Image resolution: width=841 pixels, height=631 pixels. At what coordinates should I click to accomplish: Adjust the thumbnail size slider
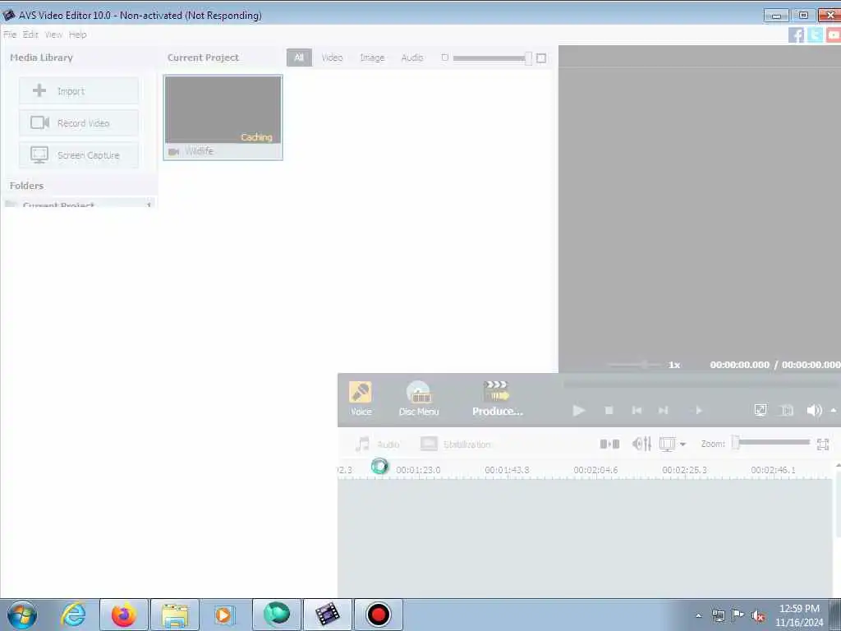[492, 58]
